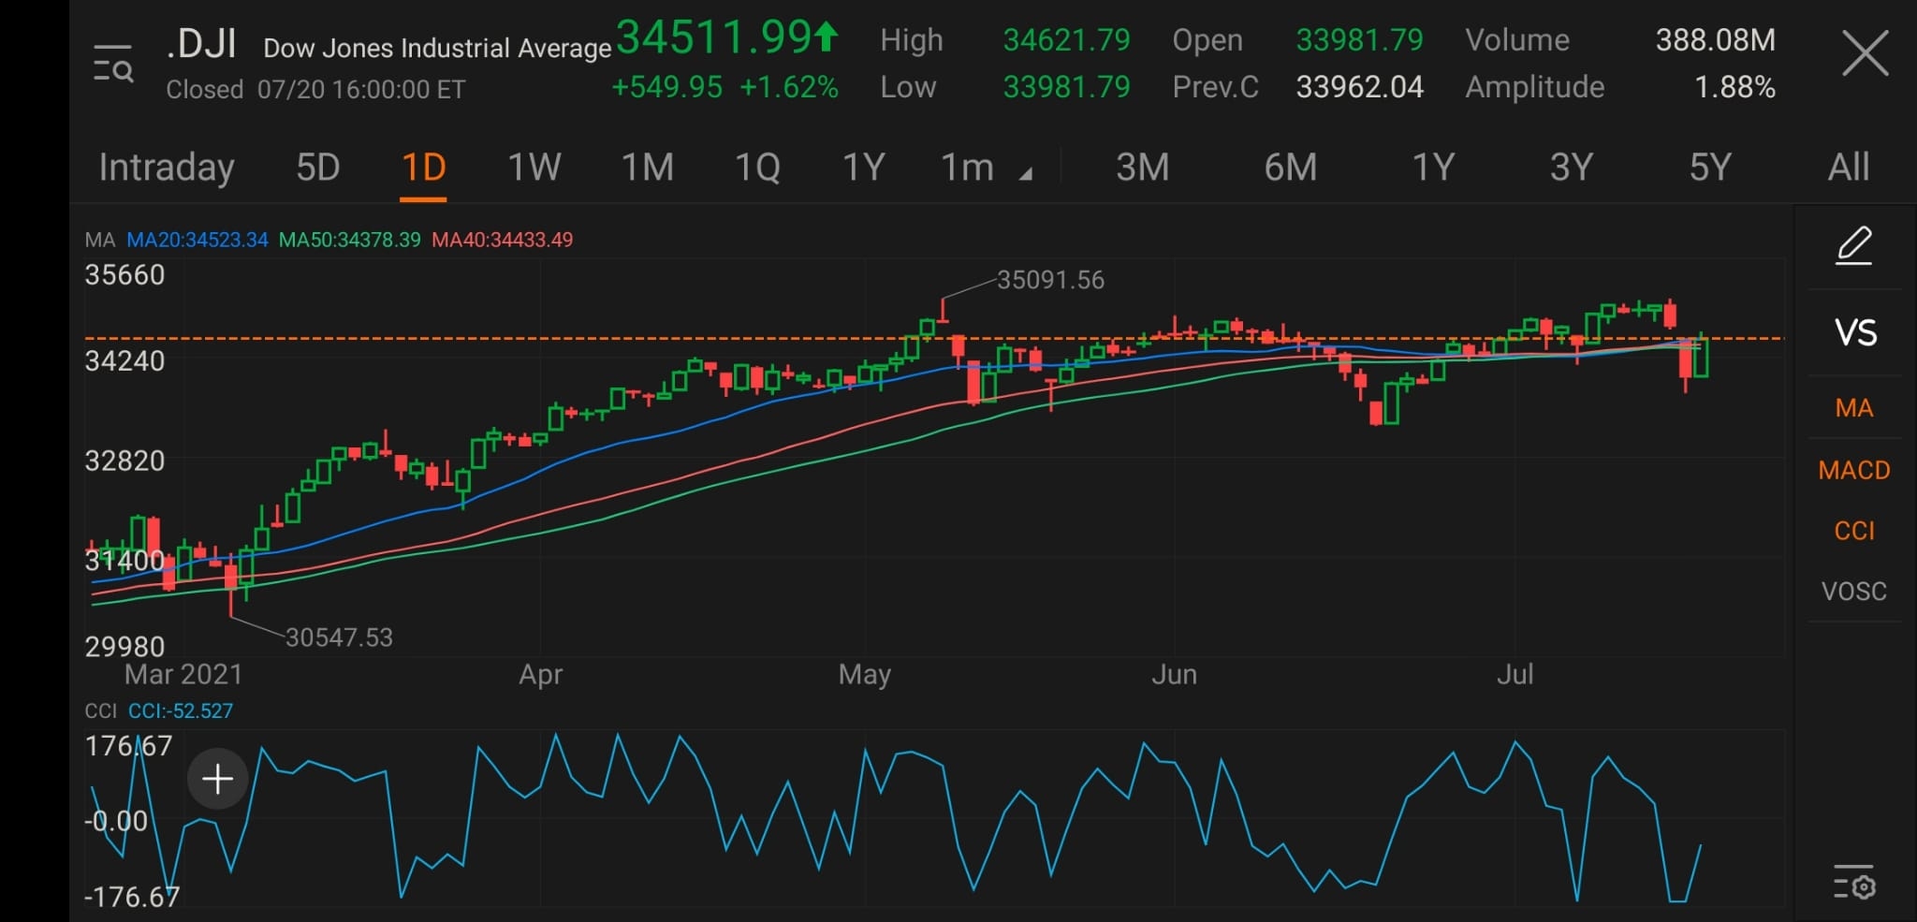Tap the plus button on CCI panel
Viewport: 1917px width, 922px height.
click(217, 779)
